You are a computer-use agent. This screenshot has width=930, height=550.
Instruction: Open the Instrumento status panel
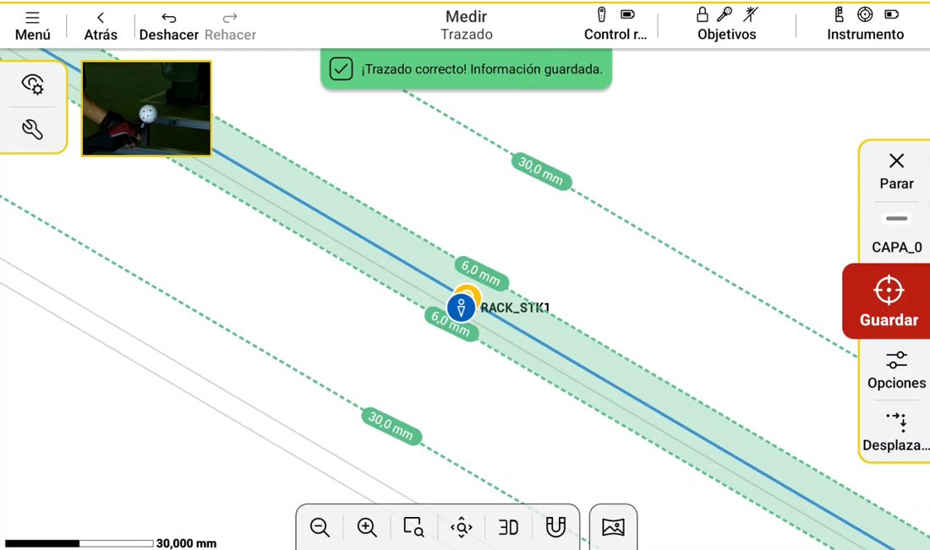(866, 25)
